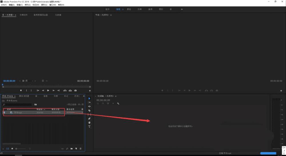Screen dimensions: 286x156
Task: Click the Insert button in Source monitor
Action: point(65,90)
